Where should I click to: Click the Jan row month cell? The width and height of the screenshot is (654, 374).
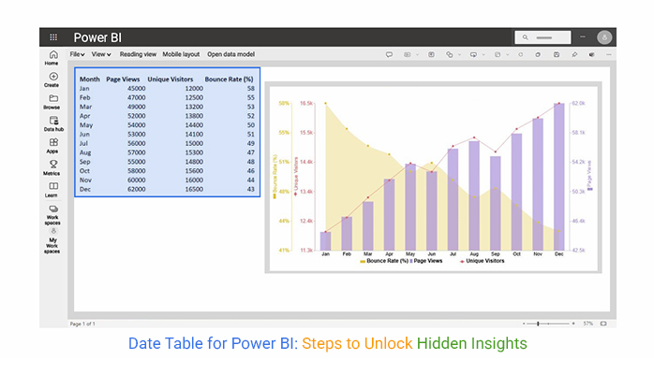coord(84,88)
